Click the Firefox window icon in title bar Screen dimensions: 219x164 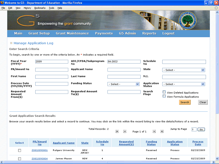click(x=3, y=3)
